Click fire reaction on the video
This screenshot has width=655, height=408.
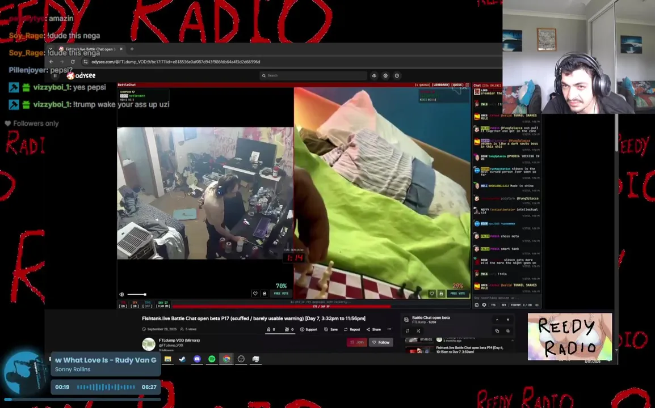(271, 329)
